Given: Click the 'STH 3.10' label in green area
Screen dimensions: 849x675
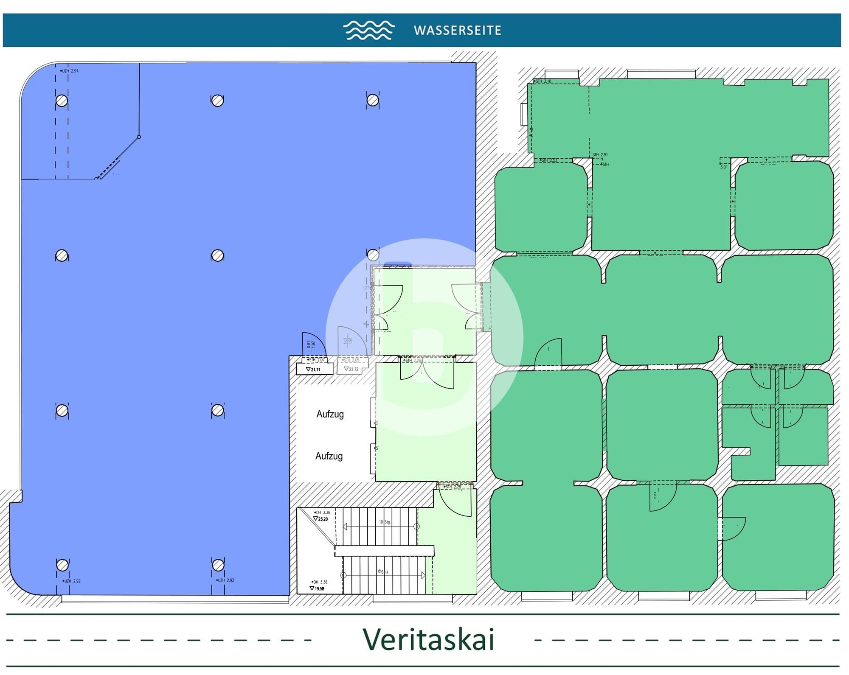Looking at the screenshot, I should point(543,81).
